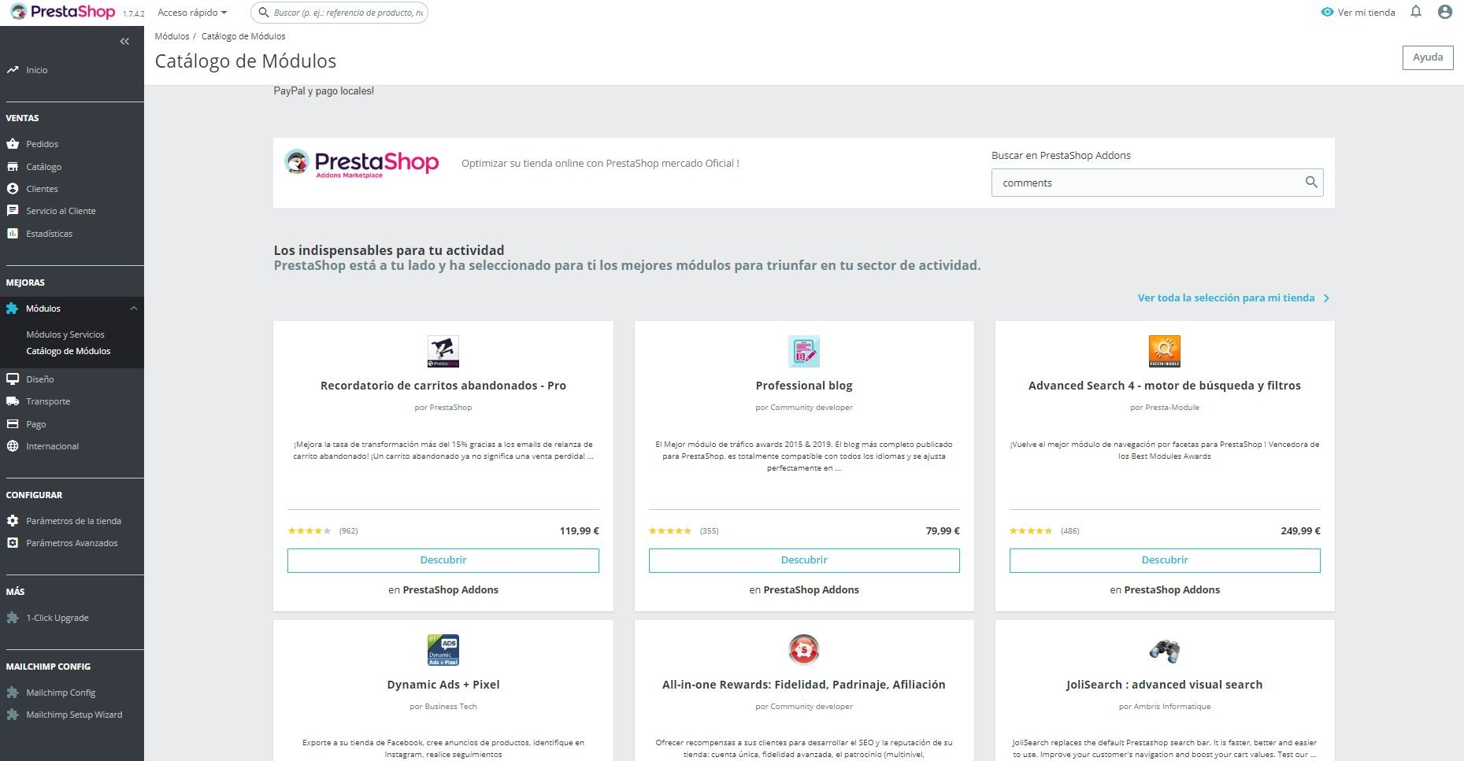Open JoliSearch : advanced visual search title
This screenshot has width=1464, height=761.
point(1165,685)
